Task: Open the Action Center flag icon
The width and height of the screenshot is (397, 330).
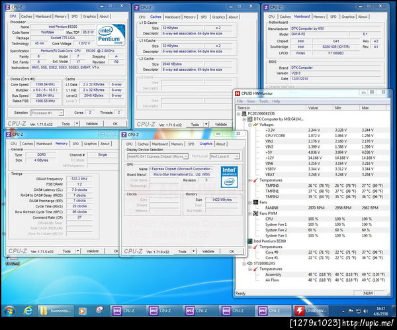Action: pos(351,311)
